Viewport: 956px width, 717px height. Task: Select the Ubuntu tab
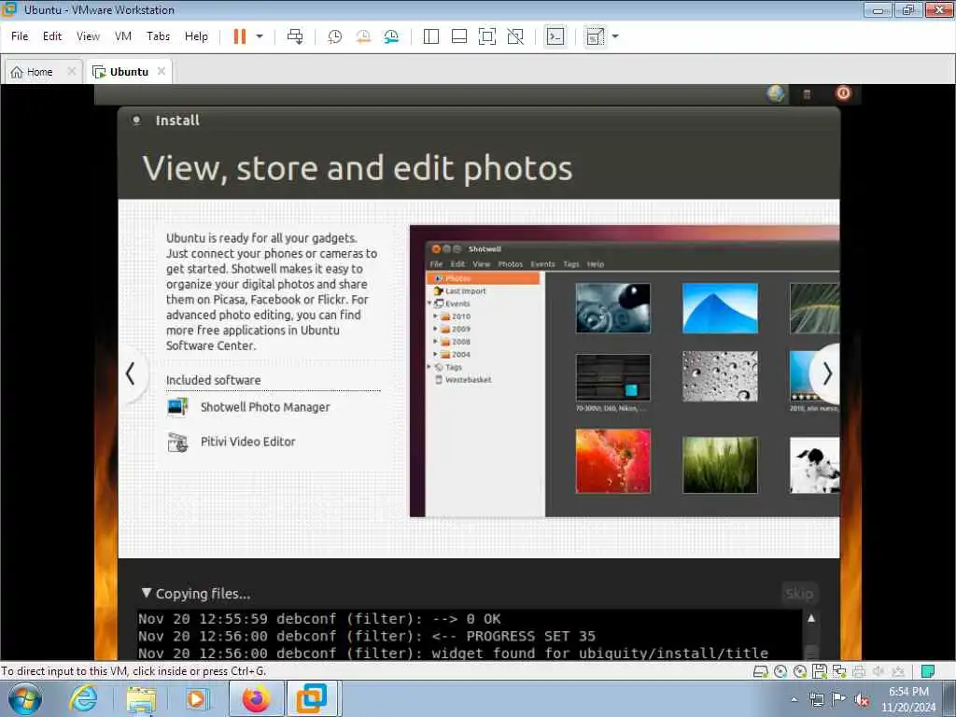(128, 72)
